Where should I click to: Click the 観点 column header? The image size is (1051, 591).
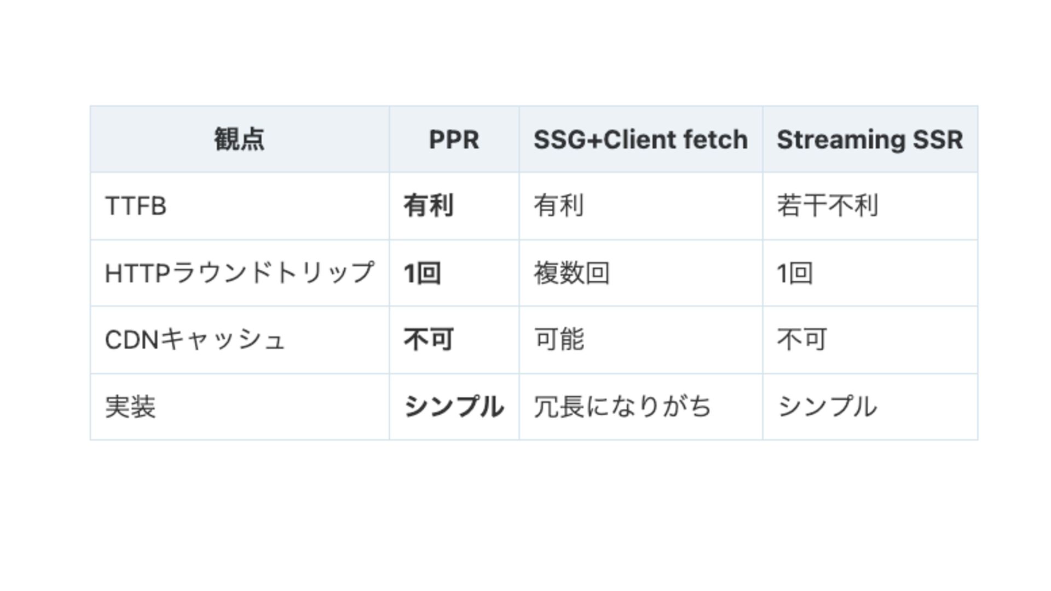tap(239, 140)
